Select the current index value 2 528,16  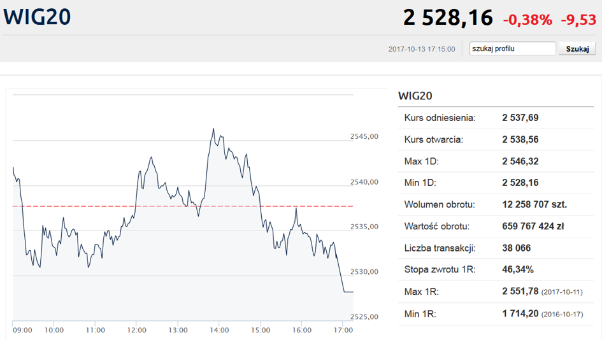(448, 18)
